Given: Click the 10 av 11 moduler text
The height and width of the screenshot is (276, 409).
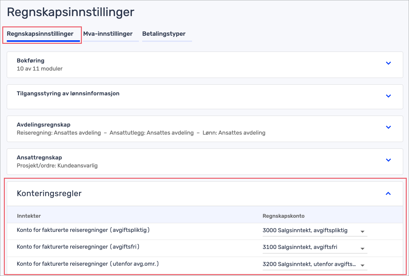Looking at the screenshot, I should coord(39,68).
